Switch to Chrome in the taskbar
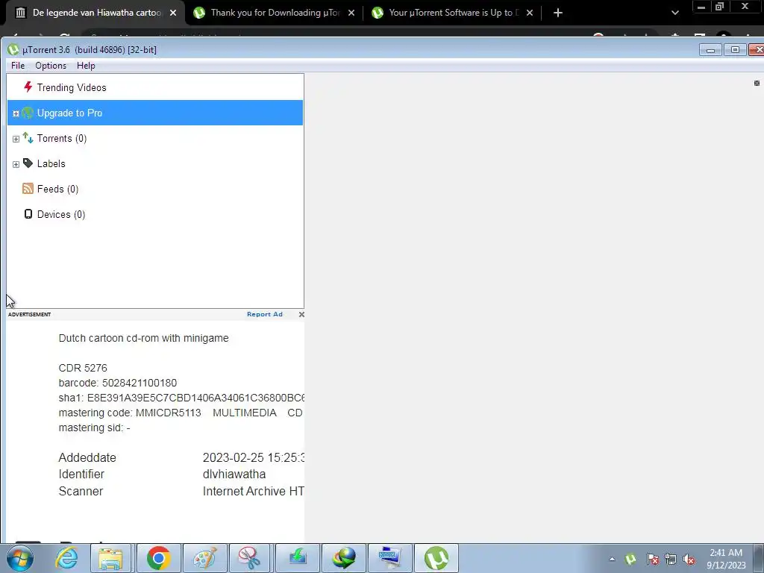Screen dimensions: 764x573 158,558
